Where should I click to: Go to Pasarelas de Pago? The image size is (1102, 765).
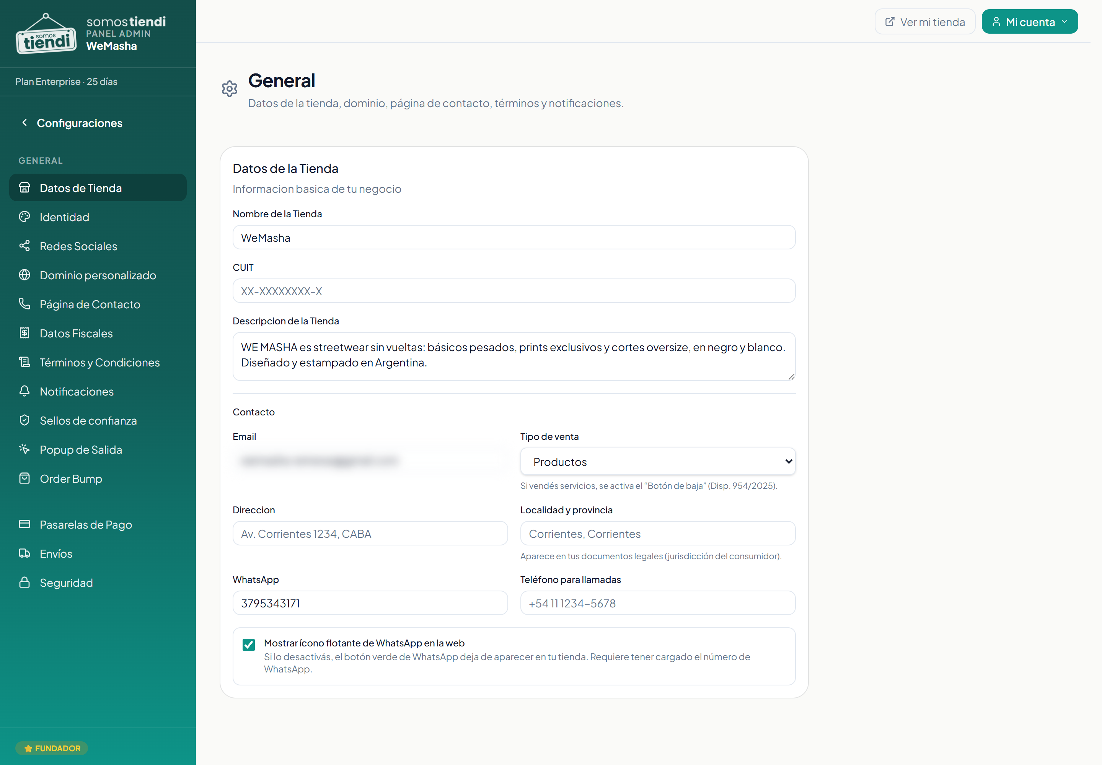point(98,524)
